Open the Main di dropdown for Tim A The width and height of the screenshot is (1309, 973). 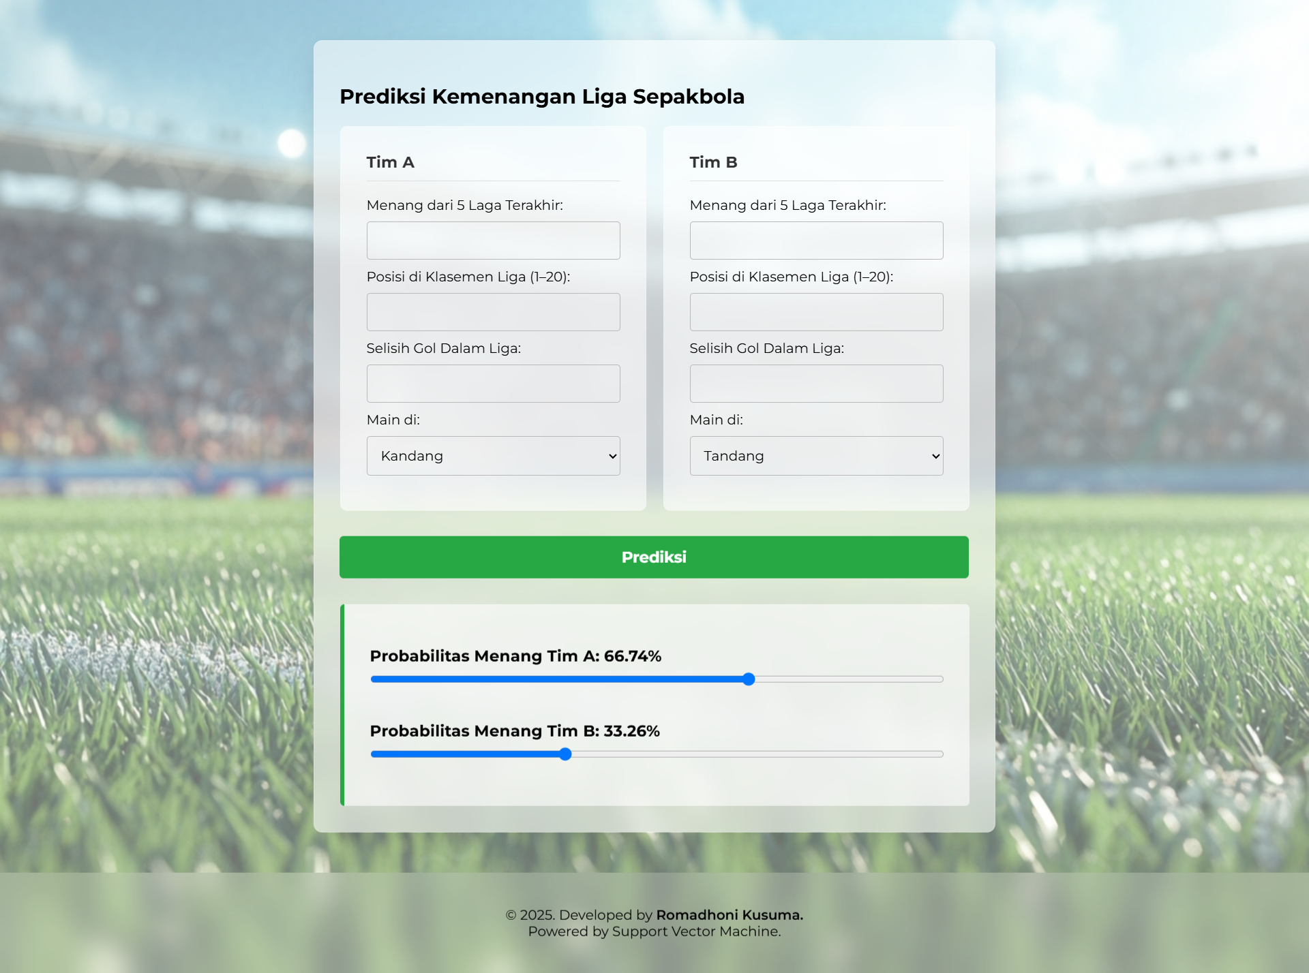(x=492, y=455)
